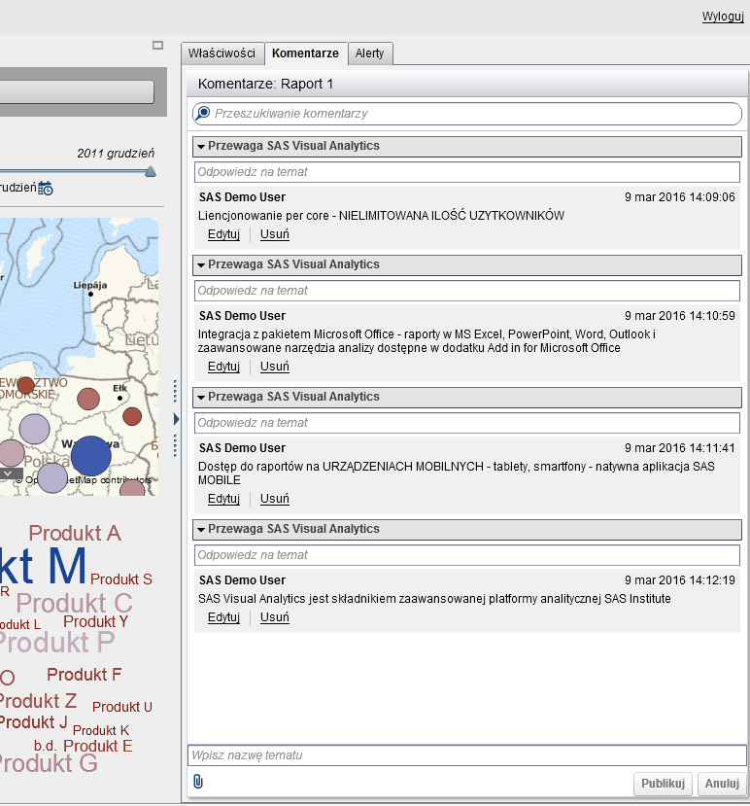Click reply field under the 14:11:41 topic
The width and height of the screenshot is (750, 806).
(x=467, y=423)
